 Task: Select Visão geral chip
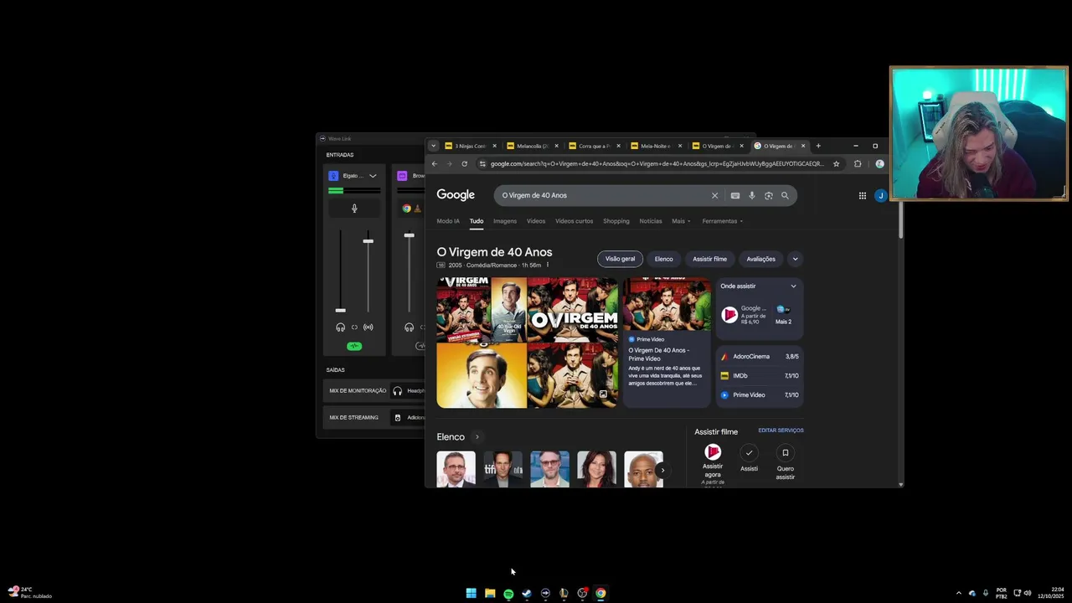point(620,259)
